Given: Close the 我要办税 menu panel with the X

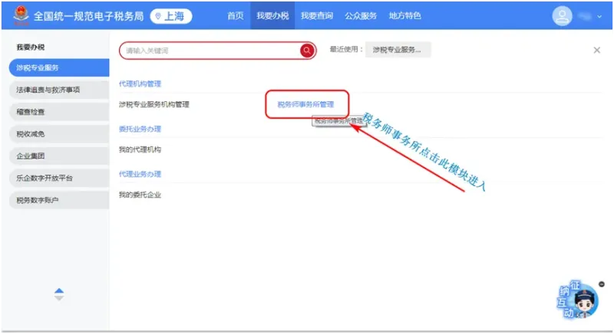Looking at the screenshot, I should pyautogui.click(x=597, y=50).
